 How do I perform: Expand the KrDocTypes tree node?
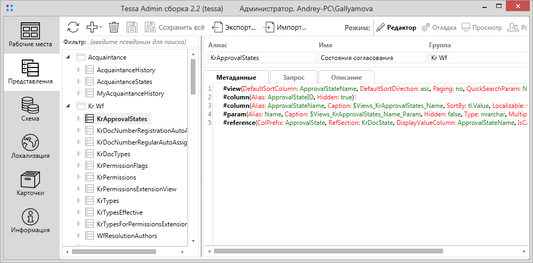pyautogui.click(x=79, y=154)
